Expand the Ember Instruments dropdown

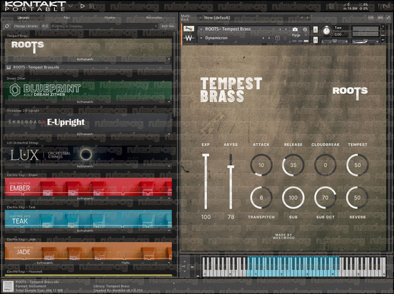pos(169,198)
